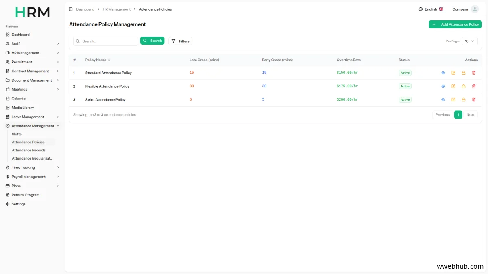Edit the Standard Attendance Policy

pyautogui.click(x=453, y=73)
